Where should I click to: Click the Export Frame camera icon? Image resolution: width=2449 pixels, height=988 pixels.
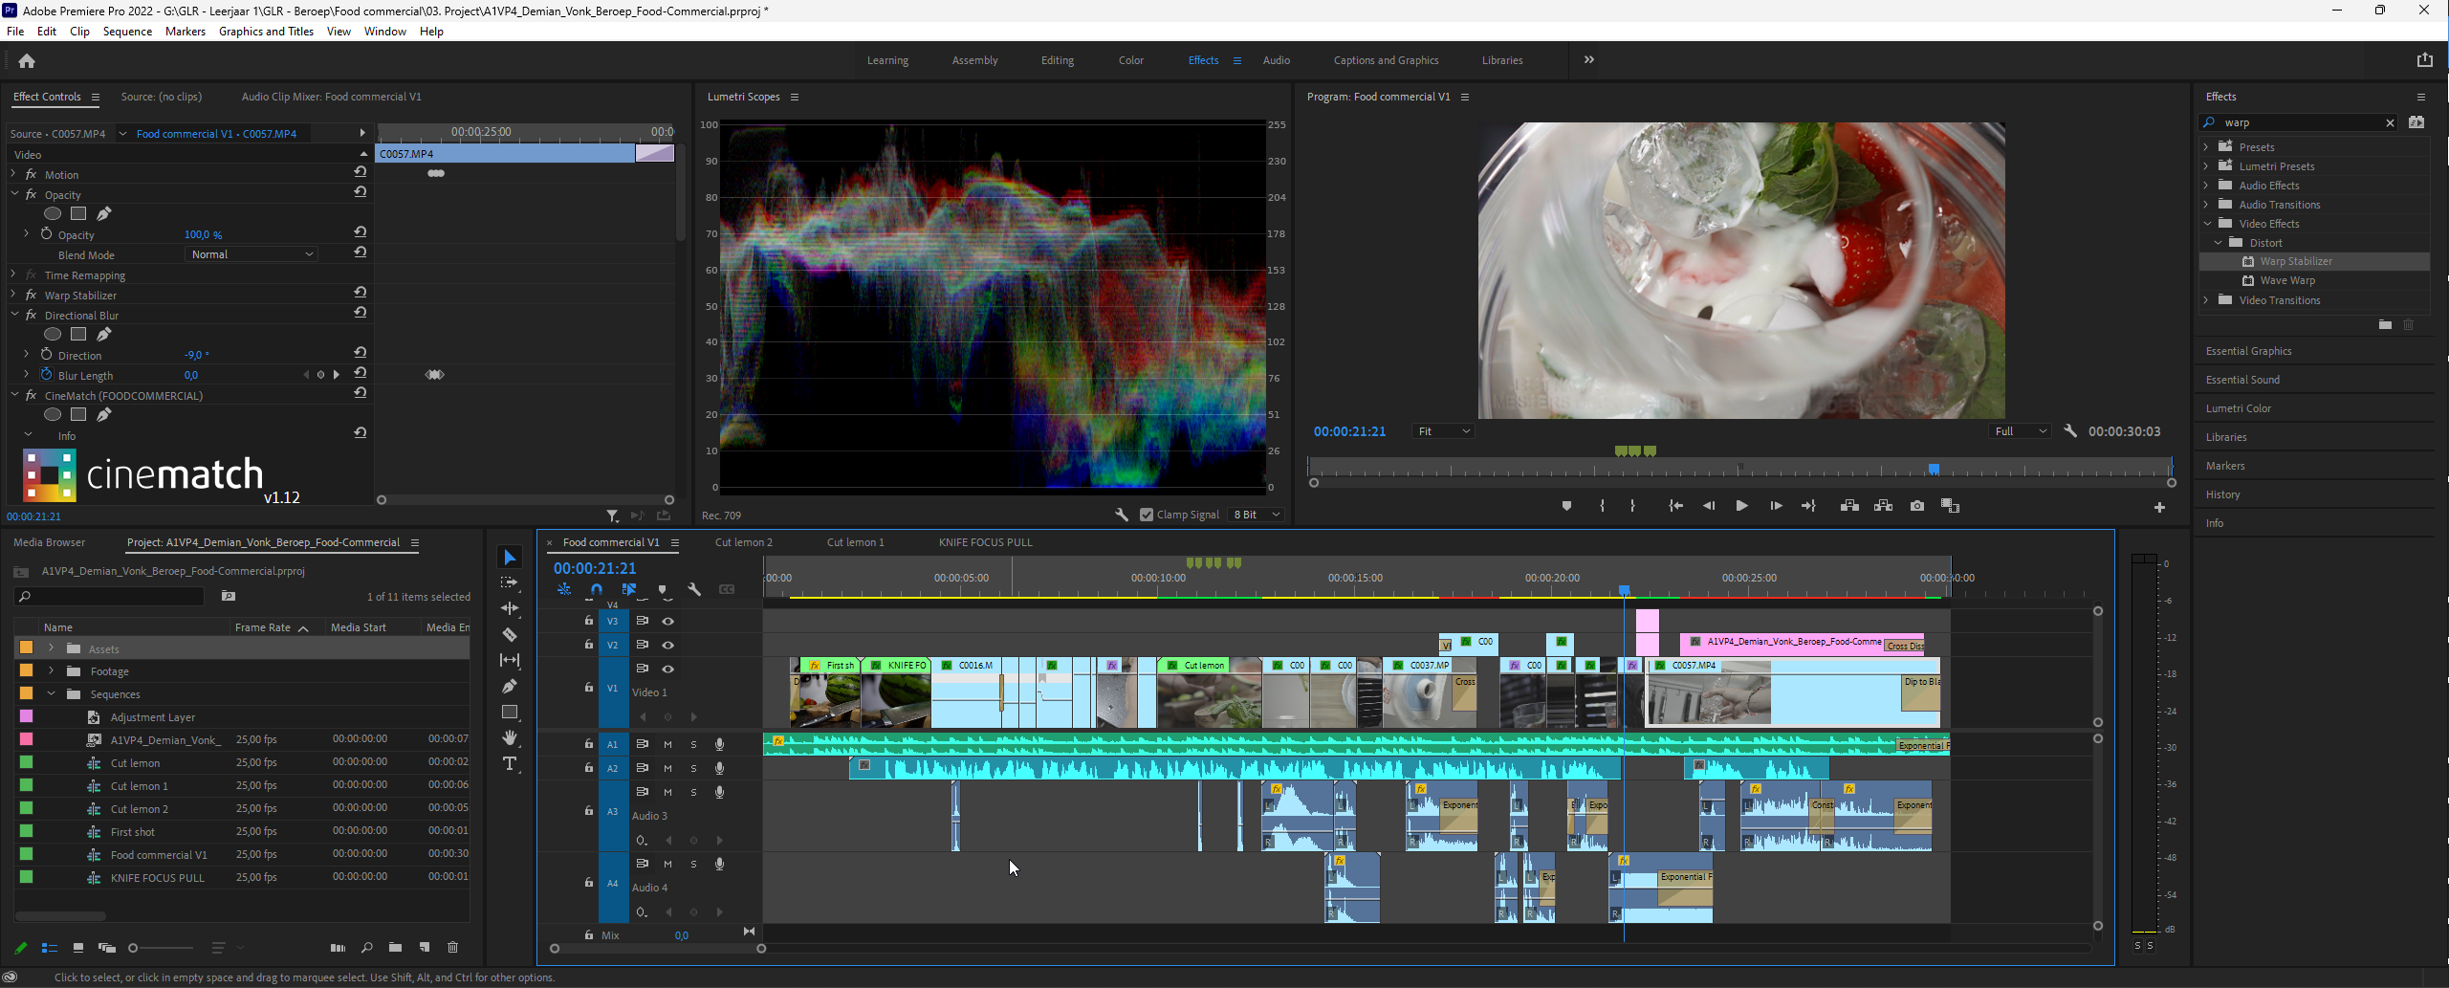1916,506
